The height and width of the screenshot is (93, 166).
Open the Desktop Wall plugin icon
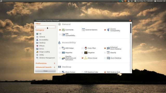[x=108, y=72]
